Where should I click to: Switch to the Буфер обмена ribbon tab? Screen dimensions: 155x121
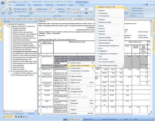coord(20,5)
